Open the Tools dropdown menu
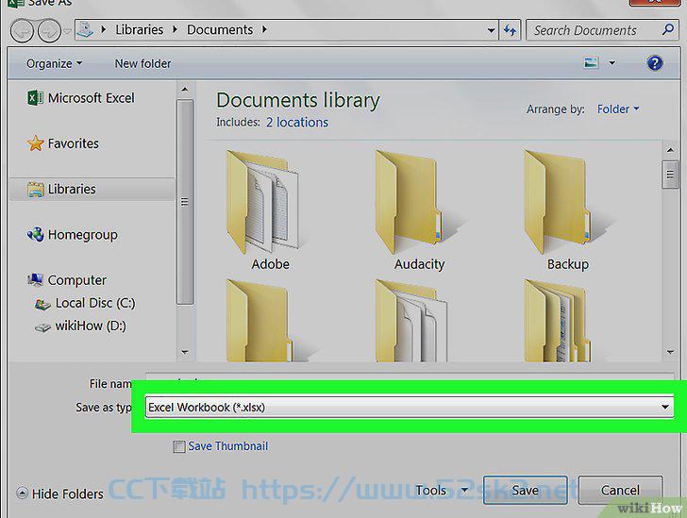The image size is (687, 518). 442,491
